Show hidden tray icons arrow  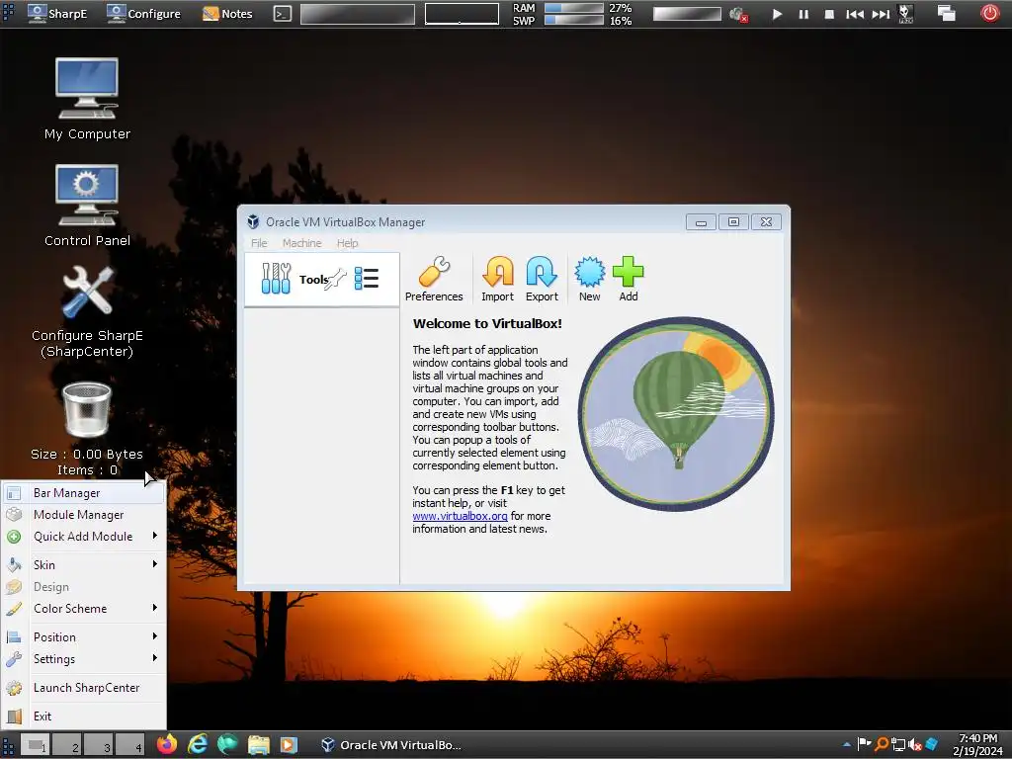click(x=847, y=745)
